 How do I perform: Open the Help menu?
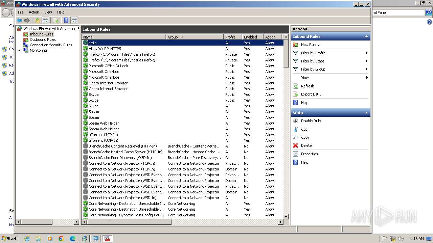tap(61, 12)
